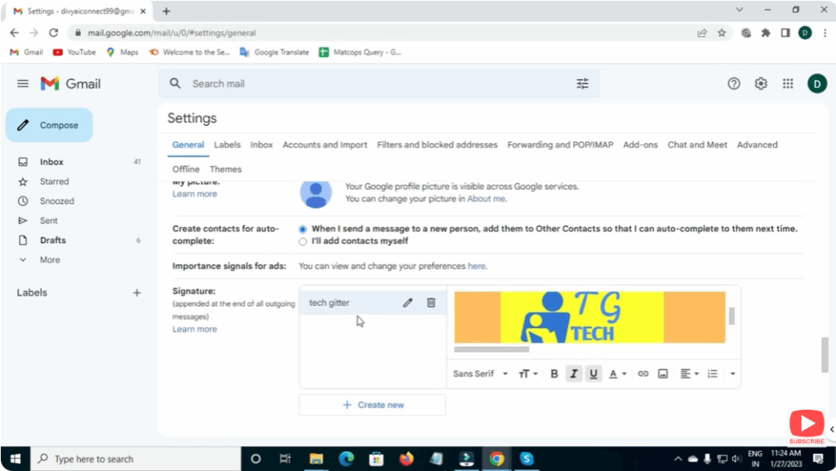Click the pencil icon to edit signature name
Image resolution: width=836 pixels, height=471 pixels.
(x=407, y=303)
